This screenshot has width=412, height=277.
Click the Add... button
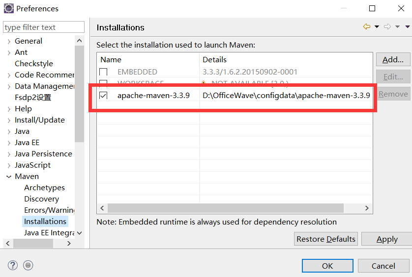393,59
